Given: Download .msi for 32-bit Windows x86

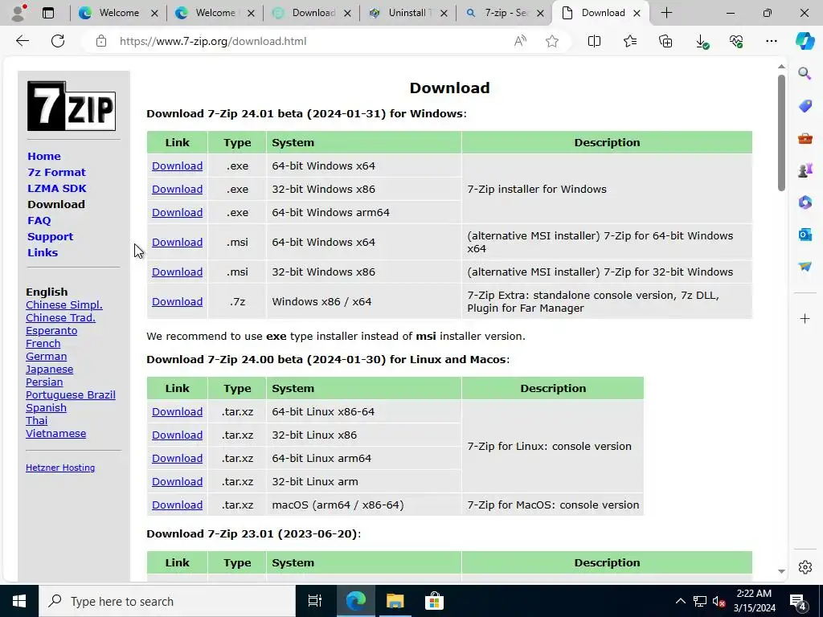Looking at the screenshot, I should 177,272.
